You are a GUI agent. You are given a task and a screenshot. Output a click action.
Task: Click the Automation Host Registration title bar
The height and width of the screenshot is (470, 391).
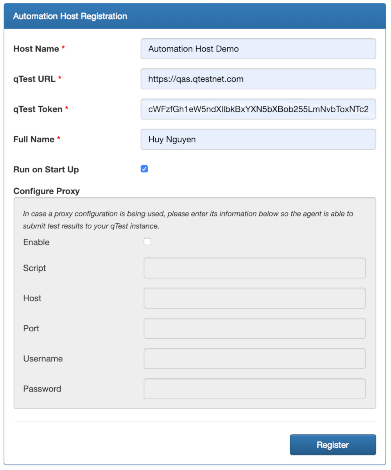point(70,16)
